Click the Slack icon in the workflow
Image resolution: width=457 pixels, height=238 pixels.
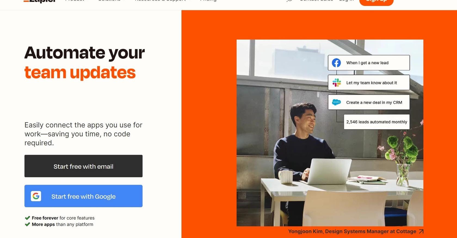336,83
